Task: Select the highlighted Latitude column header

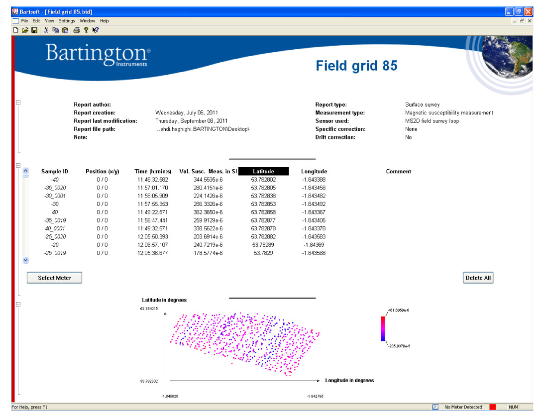Action: coord(265,171)
